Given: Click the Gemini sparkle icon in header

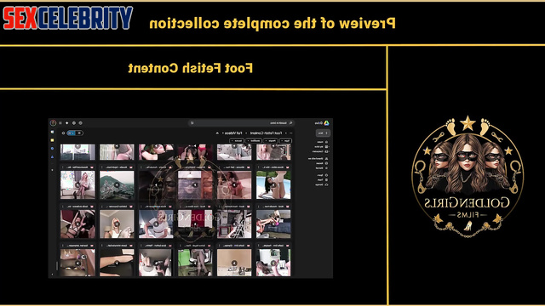Looking at the screenshot, I should click(x=66, y=122).
